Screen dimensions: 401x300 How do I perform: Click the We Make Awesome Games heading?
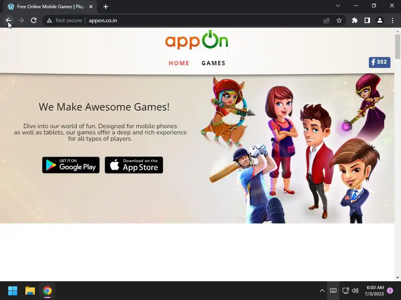pyautogui.click(x=104, y=107)
